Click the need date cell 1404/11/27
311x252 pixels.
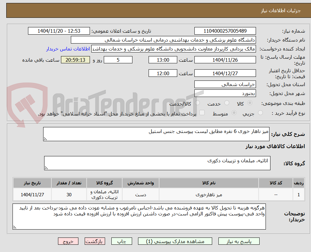point(32,195)
